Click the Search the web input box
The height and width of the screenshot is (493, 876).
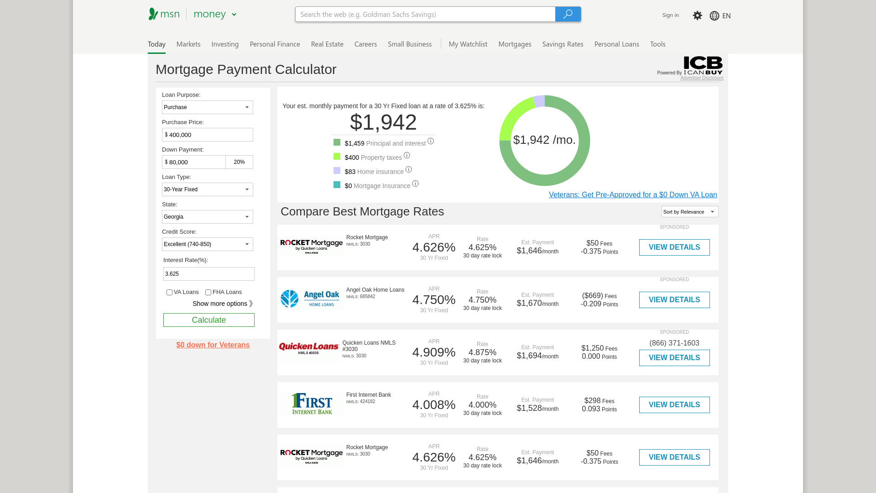pyautogui.click(x=425, y=14)
